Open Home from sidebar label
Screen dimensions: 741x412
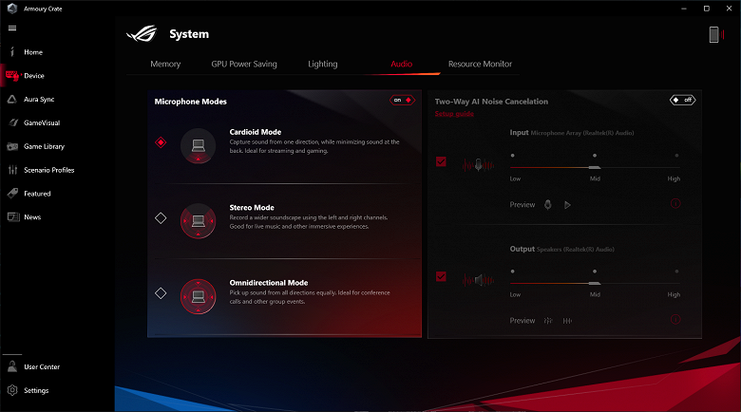33,52
